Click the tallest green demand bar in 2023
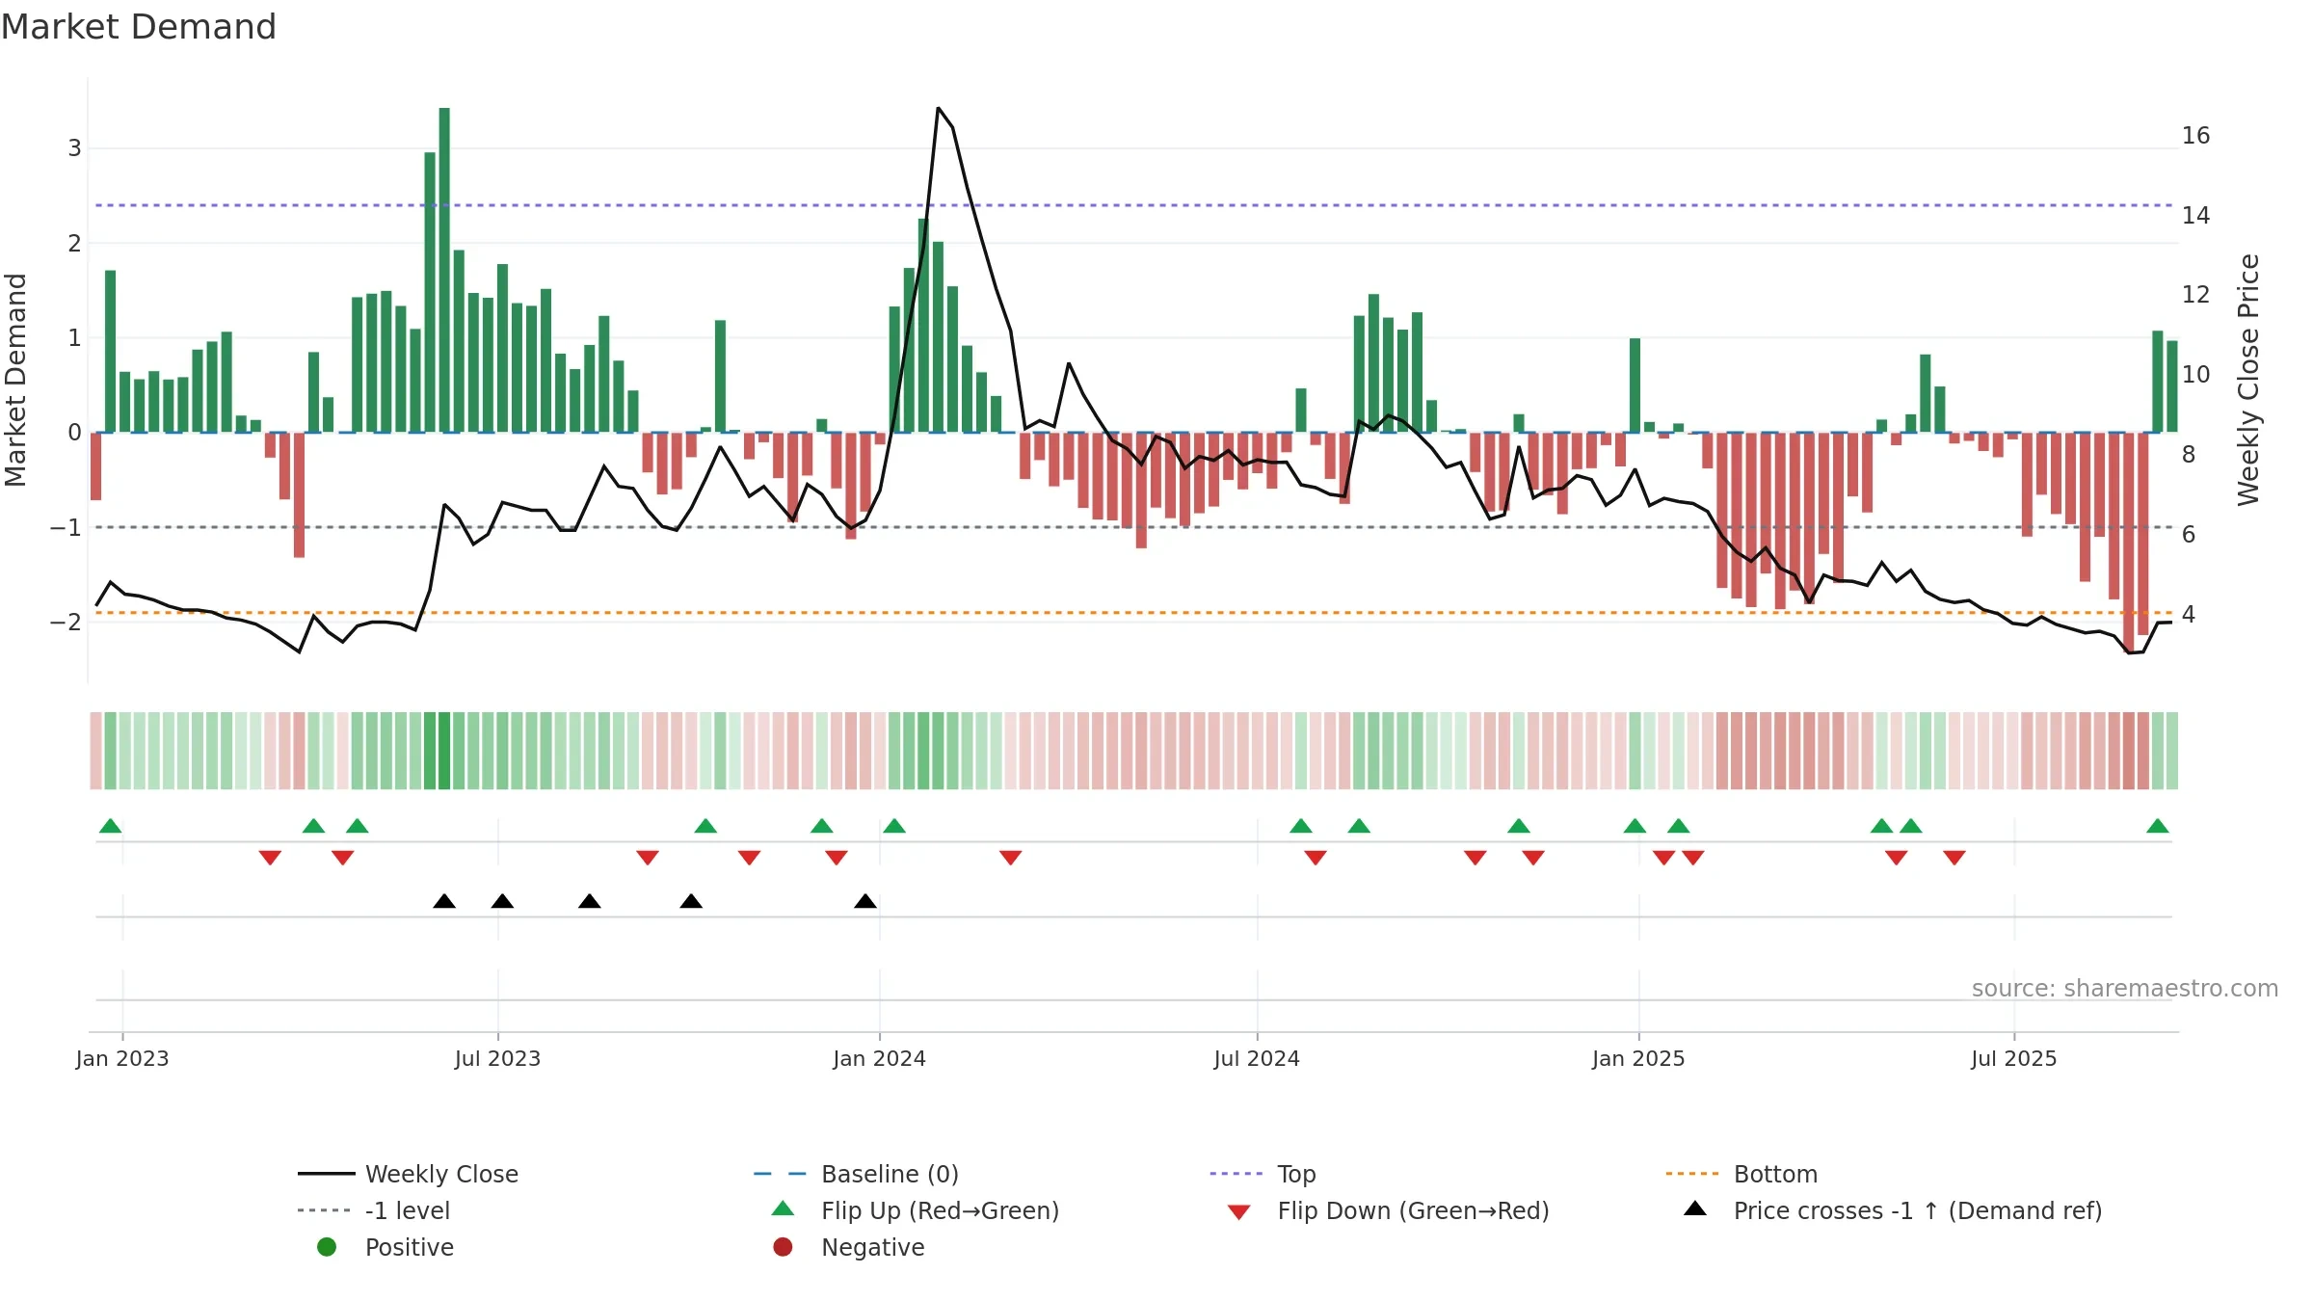The width and height of the screenshot is (2313, 1301). (444, 270)
